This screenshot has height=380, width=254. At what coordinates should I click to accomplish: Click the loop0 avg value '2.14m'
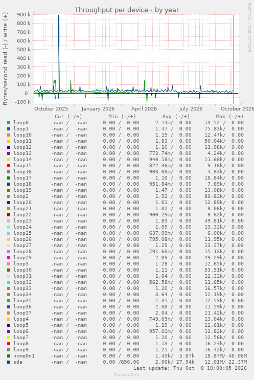tap(164, 123)
